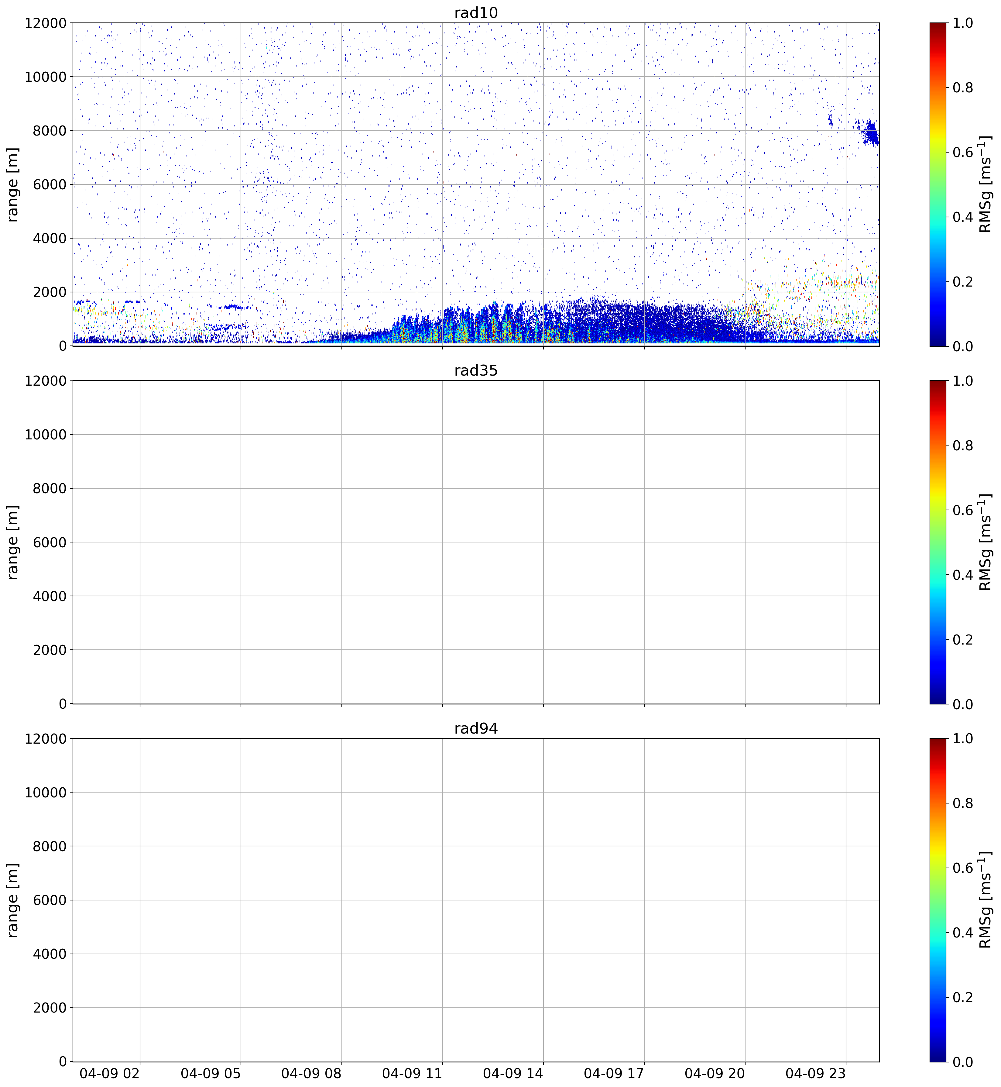Click the 12000 range tick in rad10 panel
The image size is (1001, 1087).
click(46, 23)
